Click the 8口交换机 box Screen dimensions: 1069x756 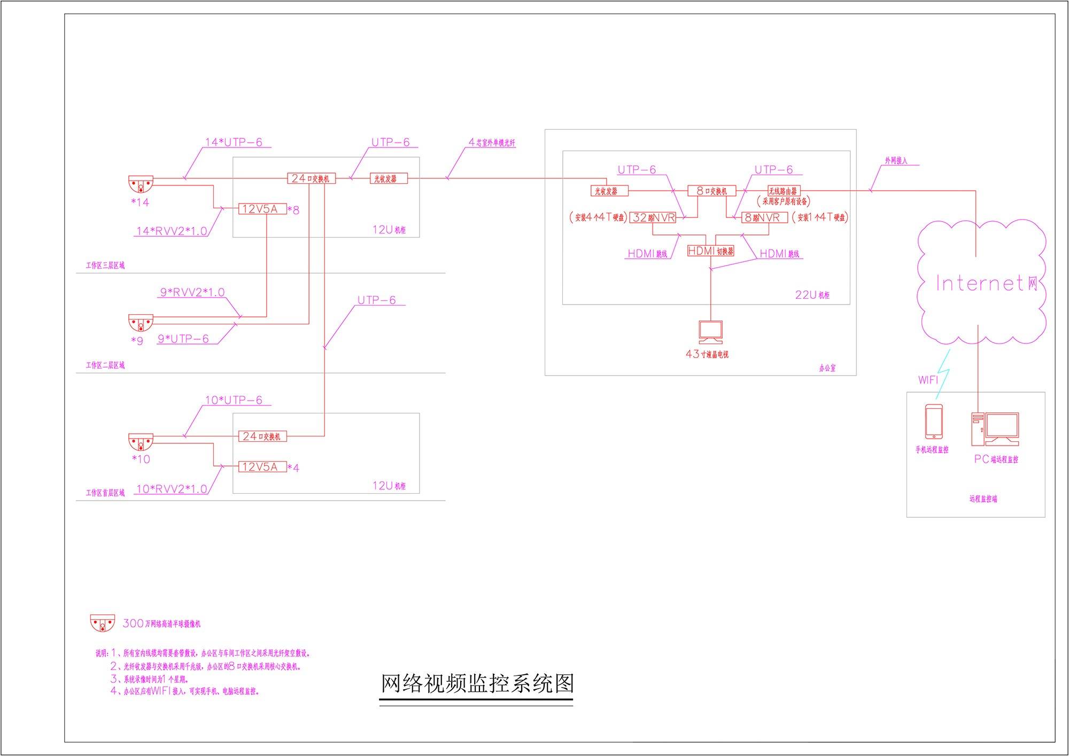coord(711,191)
